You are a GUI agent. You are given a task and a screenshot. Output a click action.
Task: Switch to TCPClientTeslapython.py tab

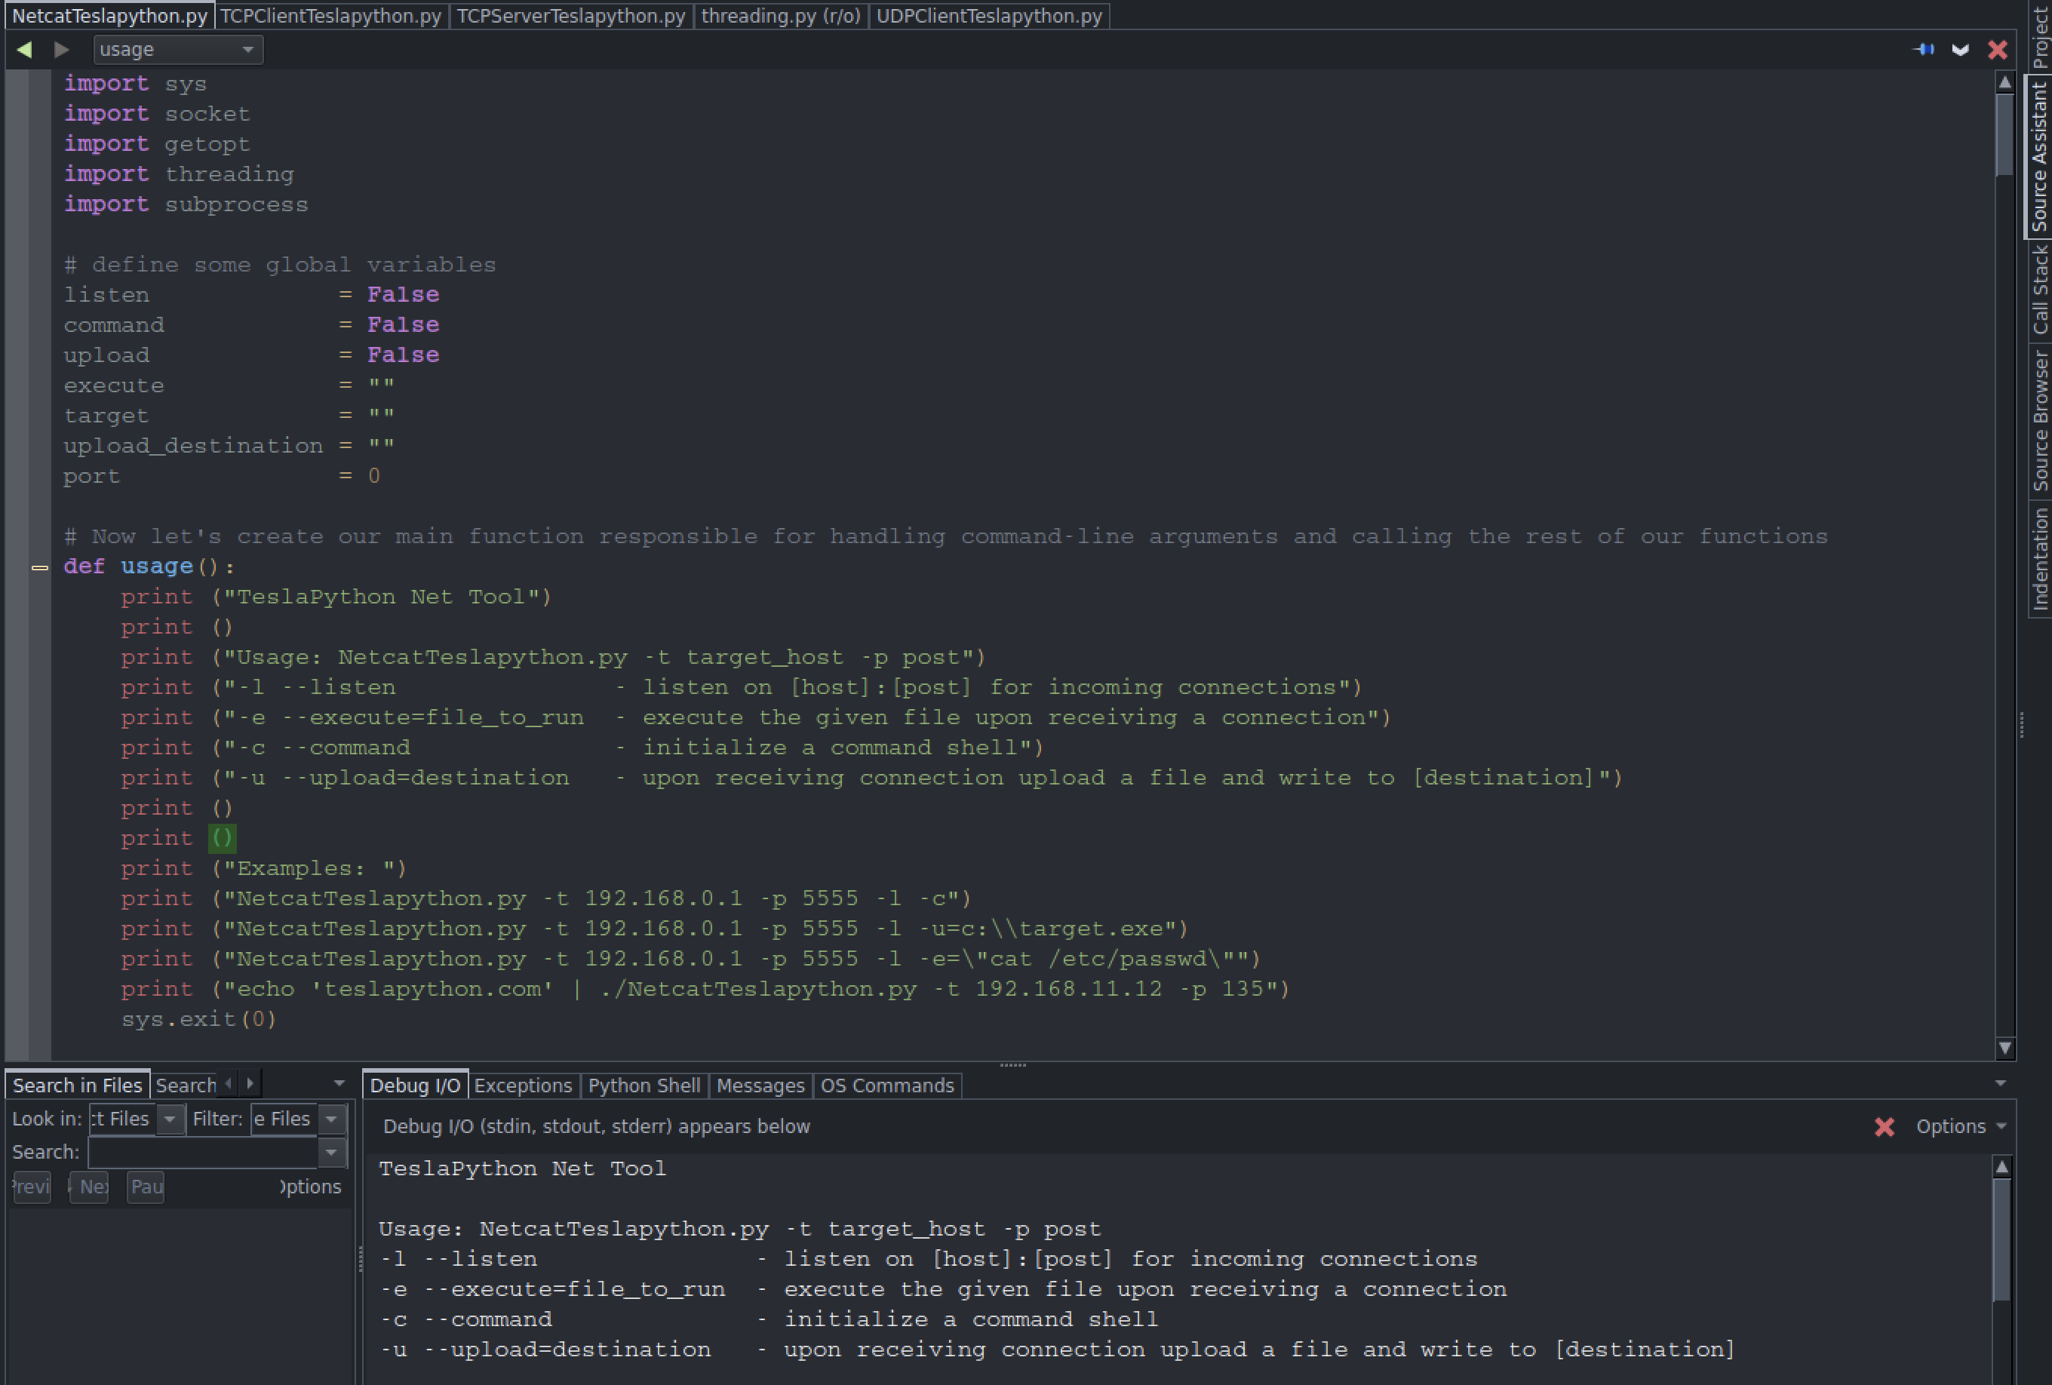331,16
